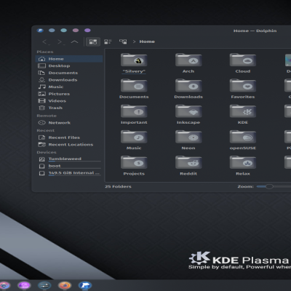Go back using the Back arrow
The image size is (291, 291).
click(x=46, y=41)
